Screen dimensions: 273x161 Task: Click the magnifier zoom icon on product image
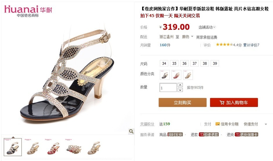click(131, 131)
